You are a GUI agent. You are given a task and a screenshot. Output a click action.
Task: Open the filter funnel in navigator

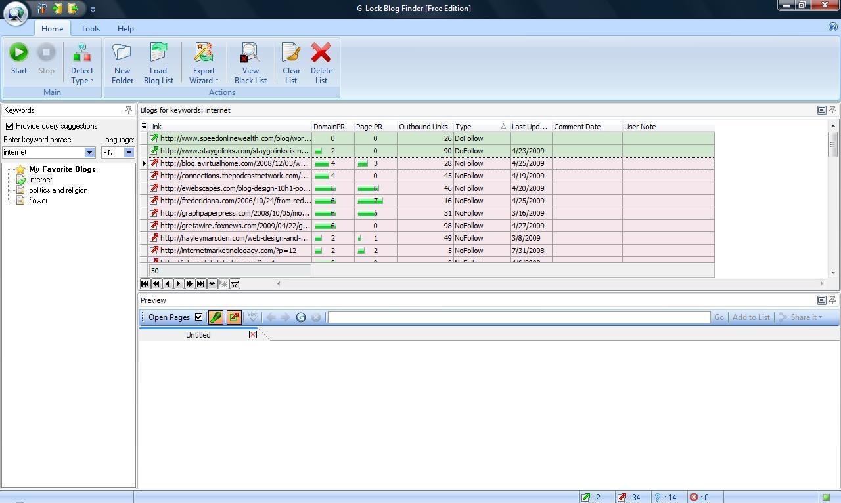coord(235,284)
